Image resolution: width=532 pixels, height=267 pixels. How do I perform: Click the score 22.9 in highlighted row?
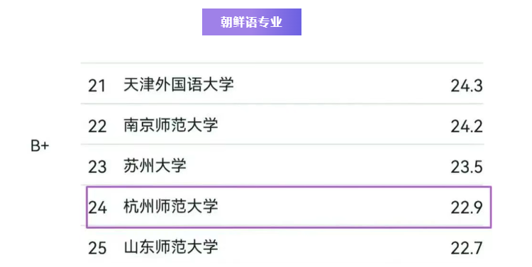(467, 208)
